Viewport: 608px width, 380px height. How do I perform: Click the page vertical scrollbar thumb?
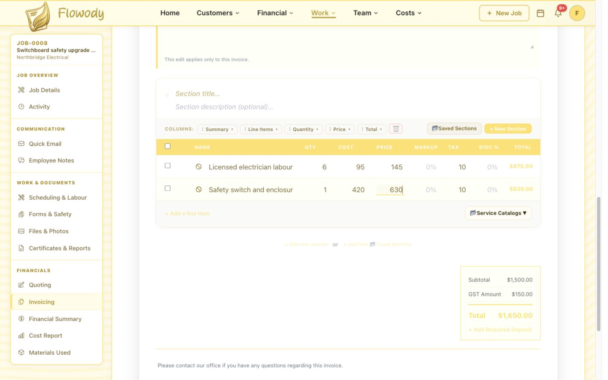(598, 264)
